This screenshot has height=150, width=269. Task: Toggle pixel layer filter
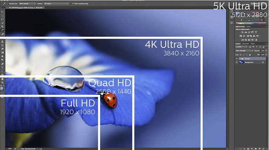point(250,47)
